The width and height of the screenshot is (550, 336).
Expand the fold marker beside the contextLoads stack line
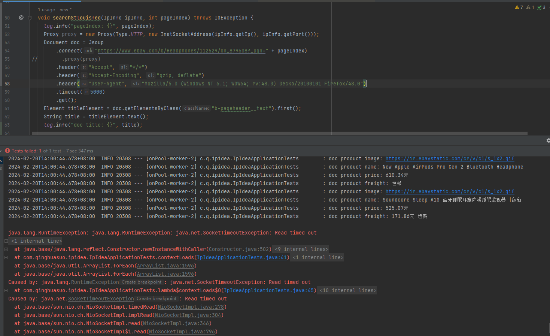tap(6, 257)
